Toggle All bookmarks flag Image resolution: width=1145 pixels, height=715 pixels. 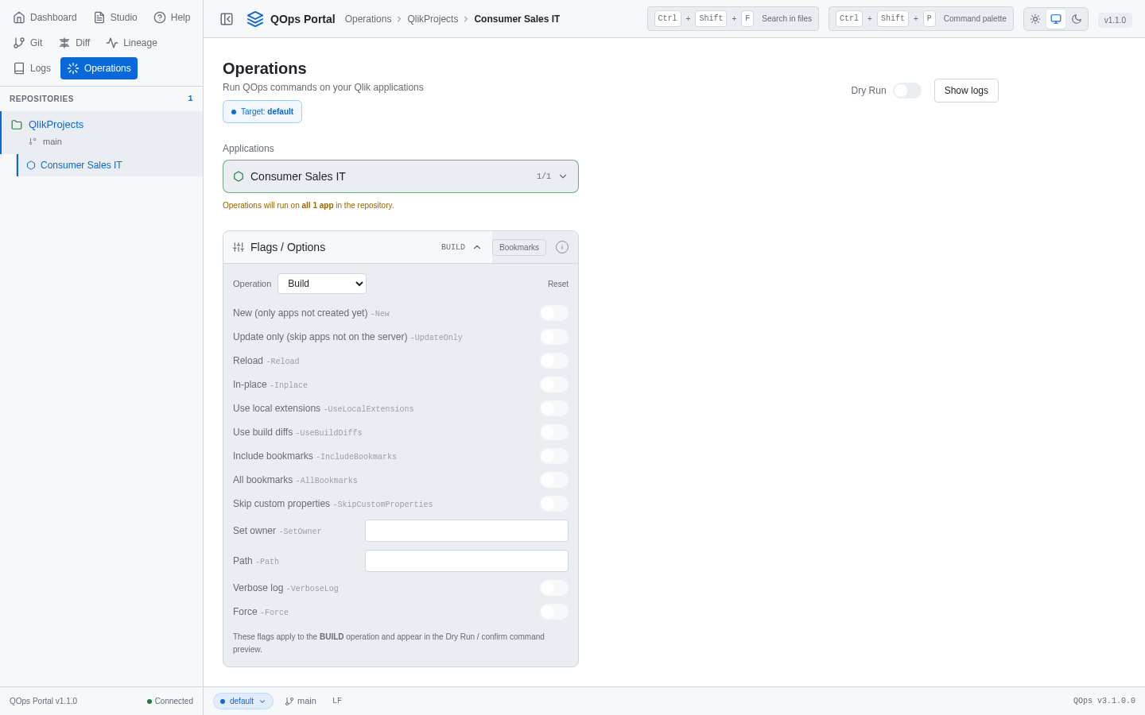tap(554, 480)
